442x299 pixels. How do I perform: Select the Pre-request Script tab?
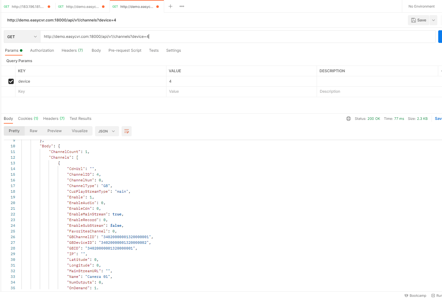(125, 50)
